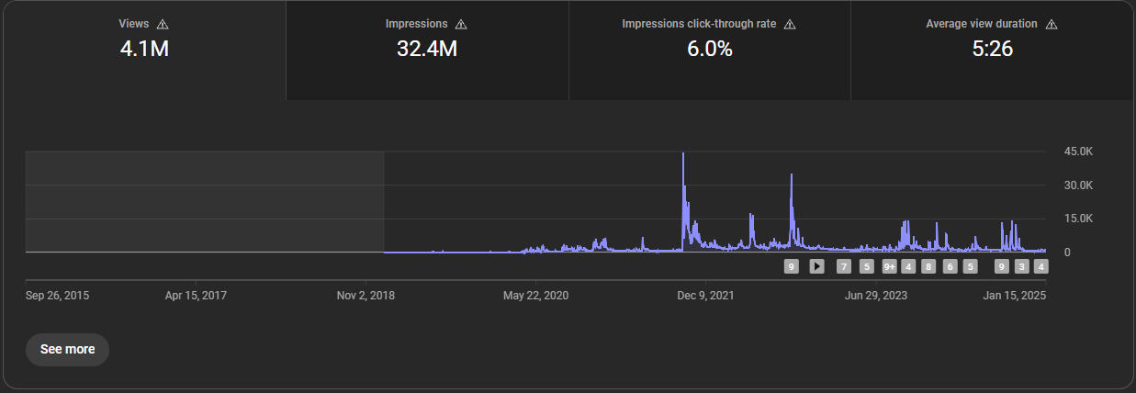Open the video marker labeled 7
This screenshot has height=393, width=1136.
pyautogui.click(x=844, y=266)
